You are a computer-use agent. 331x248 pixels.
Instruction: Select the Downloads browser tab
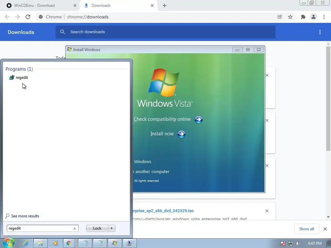[101, 5]
